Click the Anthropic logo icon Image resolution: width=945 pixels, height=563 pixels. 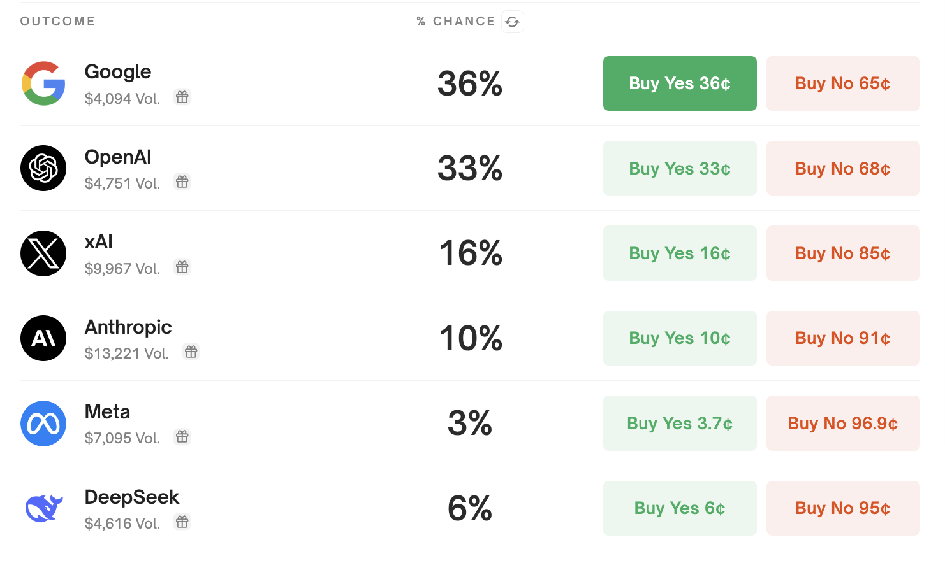(43, 338)
